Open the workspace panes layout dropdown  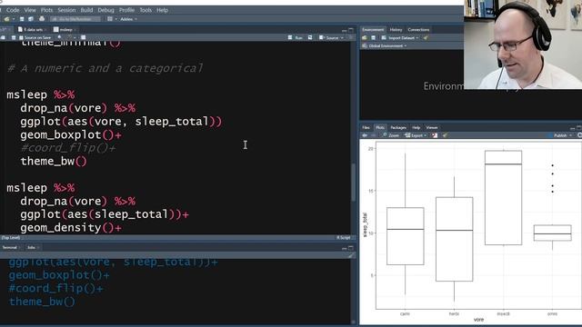pos(112,19)
